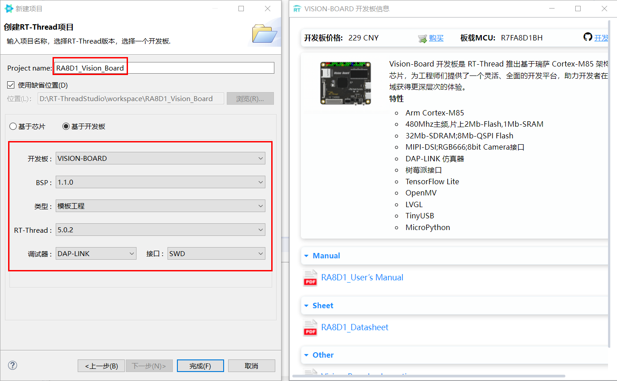This screenshot has width=617, height=381.
Task: Open the BSP version 1.1.0 dropdown
Action: [160, 182]
